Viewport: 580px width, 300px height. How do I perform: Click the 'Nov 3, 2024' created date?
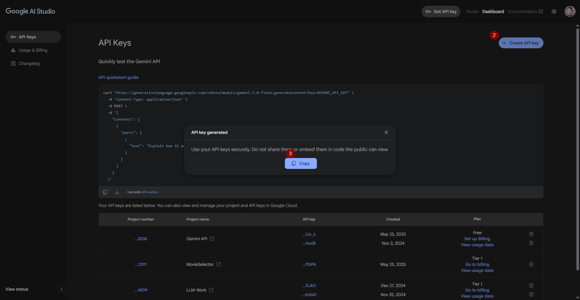(393, 243)
